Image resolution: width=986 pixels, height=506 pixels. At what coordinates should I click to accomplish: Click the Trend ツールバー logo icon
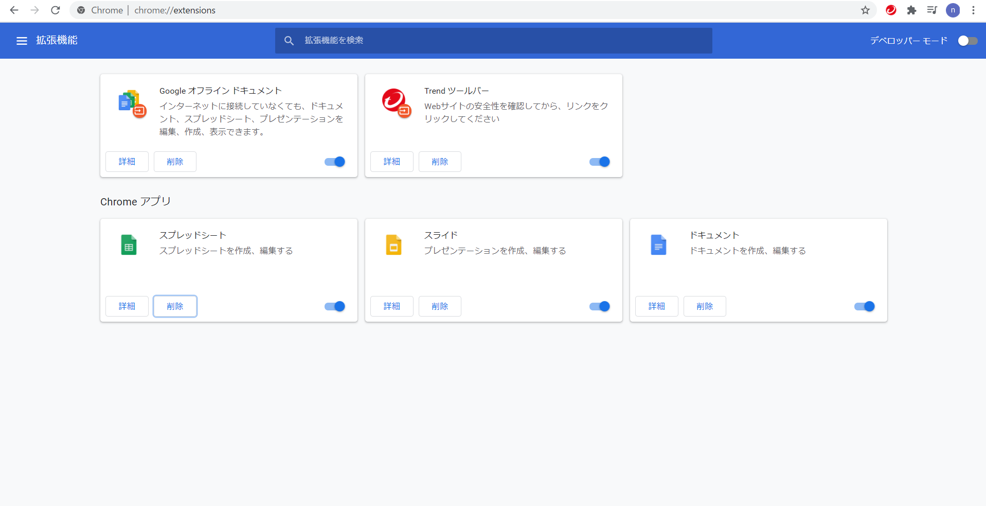pyautogui.click(x=397, y=102)
